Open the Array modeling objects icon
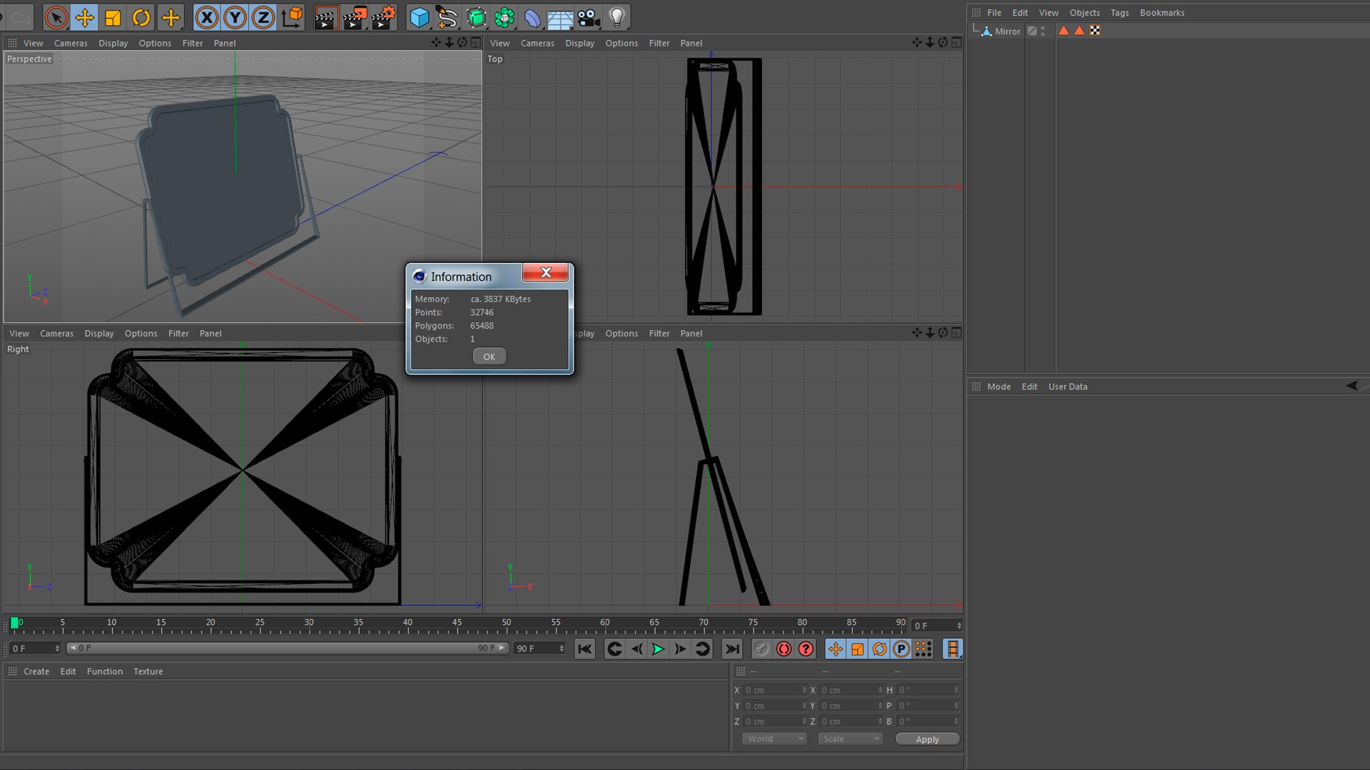The height and width of the screenshot is (770, 1370). click(x=504, y=17)
